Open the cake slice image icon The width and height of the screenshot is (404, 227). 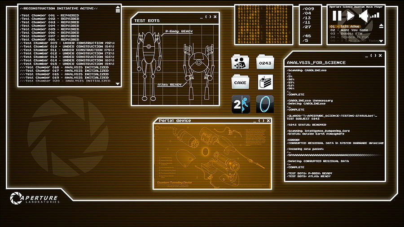coord(265,82)
